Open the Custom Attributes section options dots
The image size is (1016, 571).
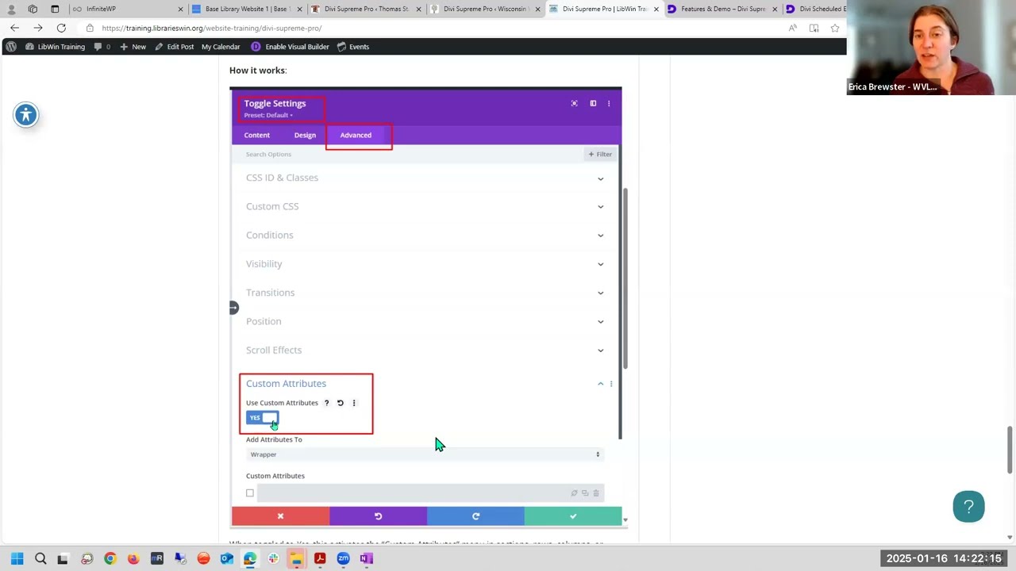(x=610, y=384)
